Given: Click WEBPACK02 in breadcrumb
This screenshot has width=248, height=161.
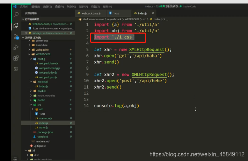Looking at the screenshot, I should 132,19.
